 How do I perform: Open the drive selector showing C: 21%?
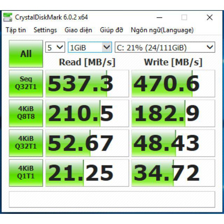[164, 48]
